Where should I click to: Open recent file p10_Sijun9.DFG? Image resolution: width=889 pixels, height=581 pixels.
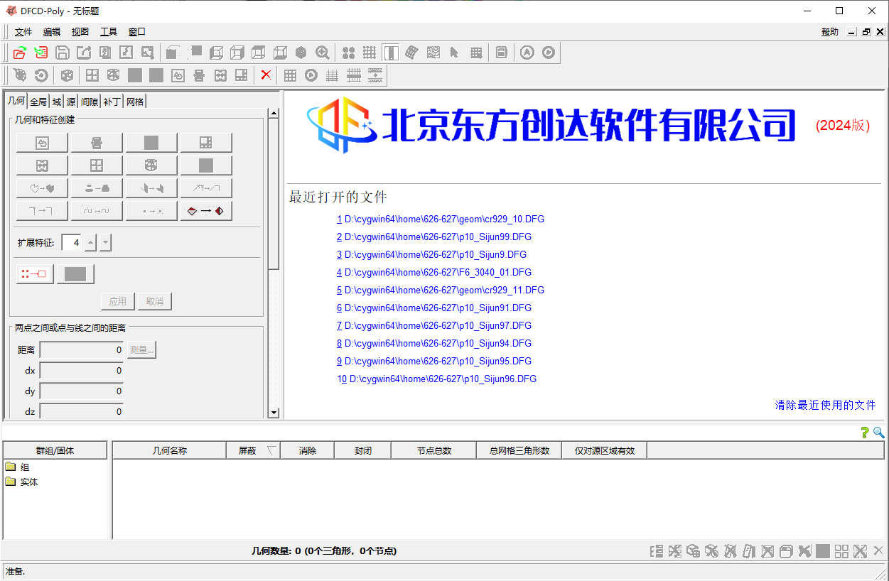coord(432,254)
